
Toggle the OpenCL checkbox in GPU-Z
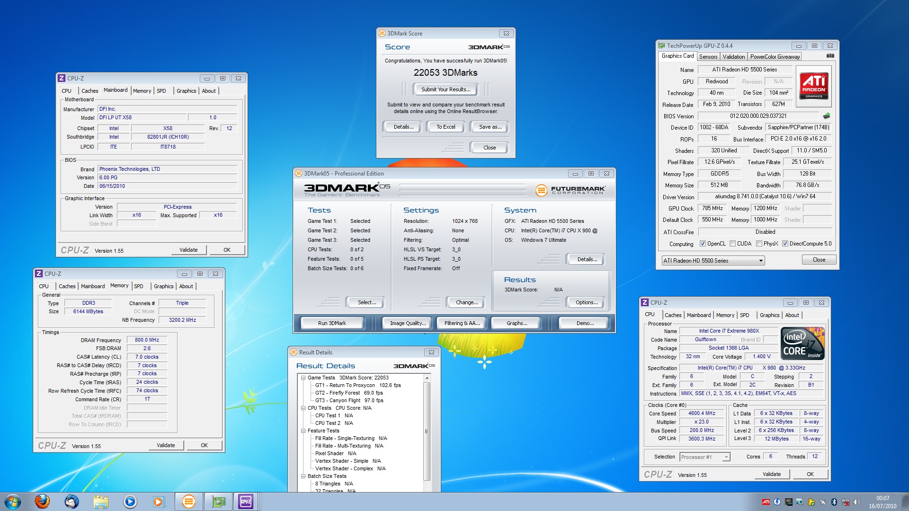703,244
